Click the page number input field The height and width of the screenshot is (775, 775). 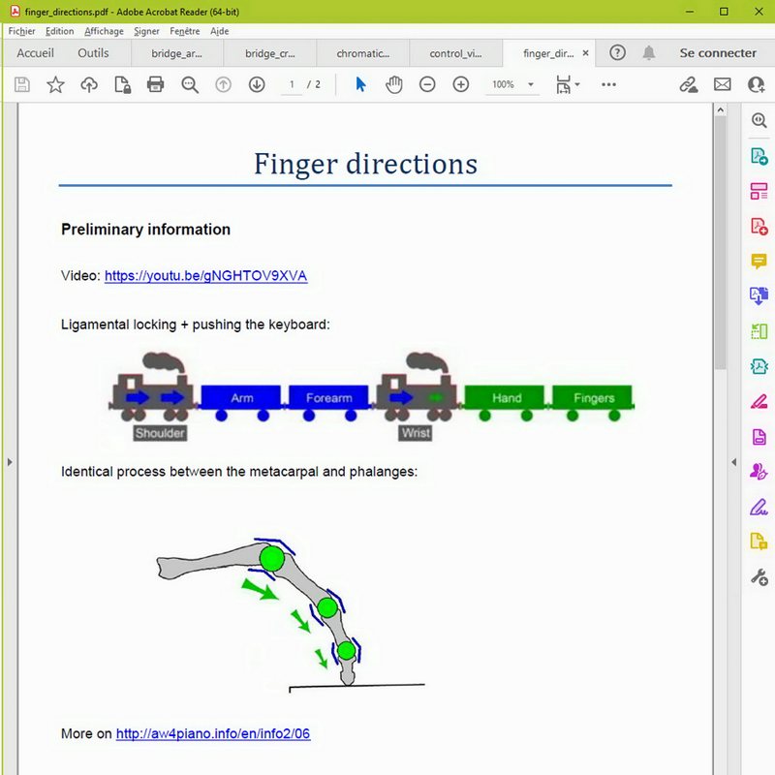(292, 85)
